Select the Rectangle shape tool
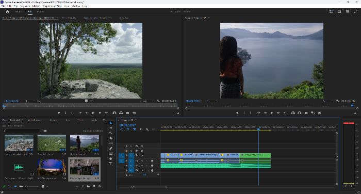 (x=111, y=153)
